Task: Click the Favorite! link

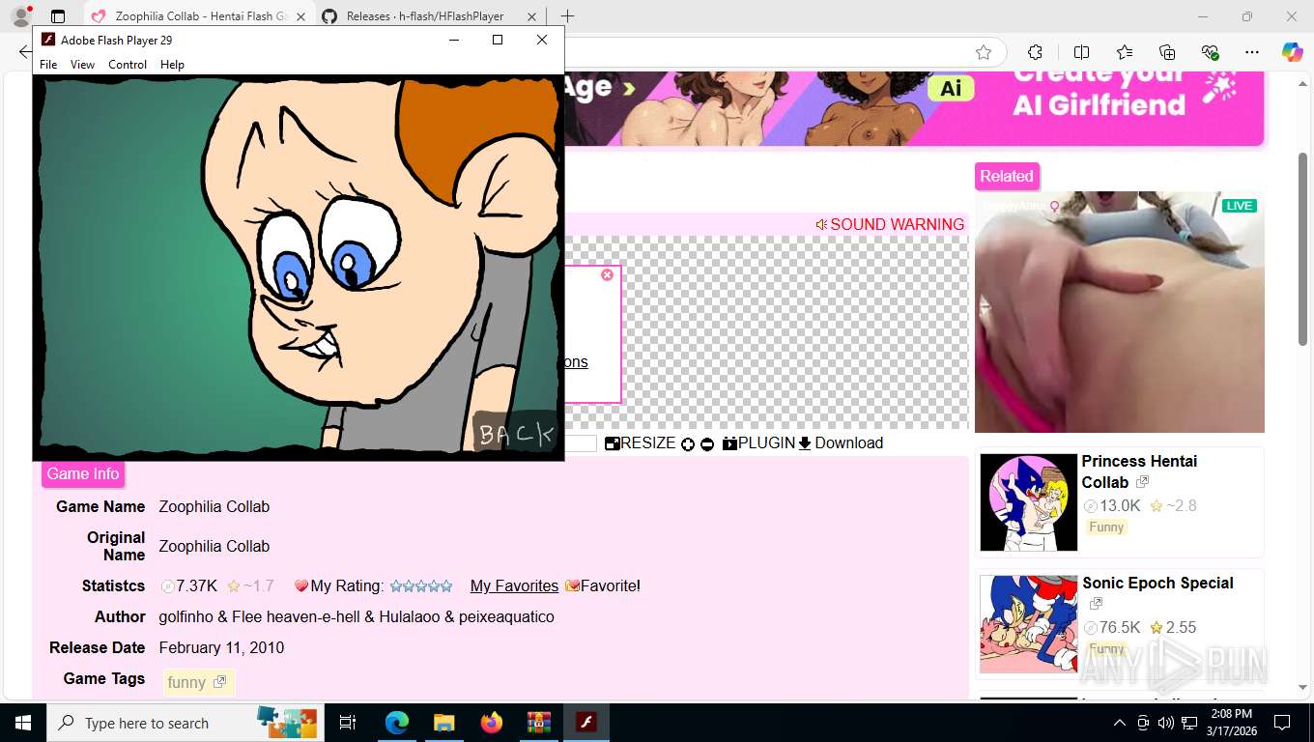Action: [x=603, y=585]
